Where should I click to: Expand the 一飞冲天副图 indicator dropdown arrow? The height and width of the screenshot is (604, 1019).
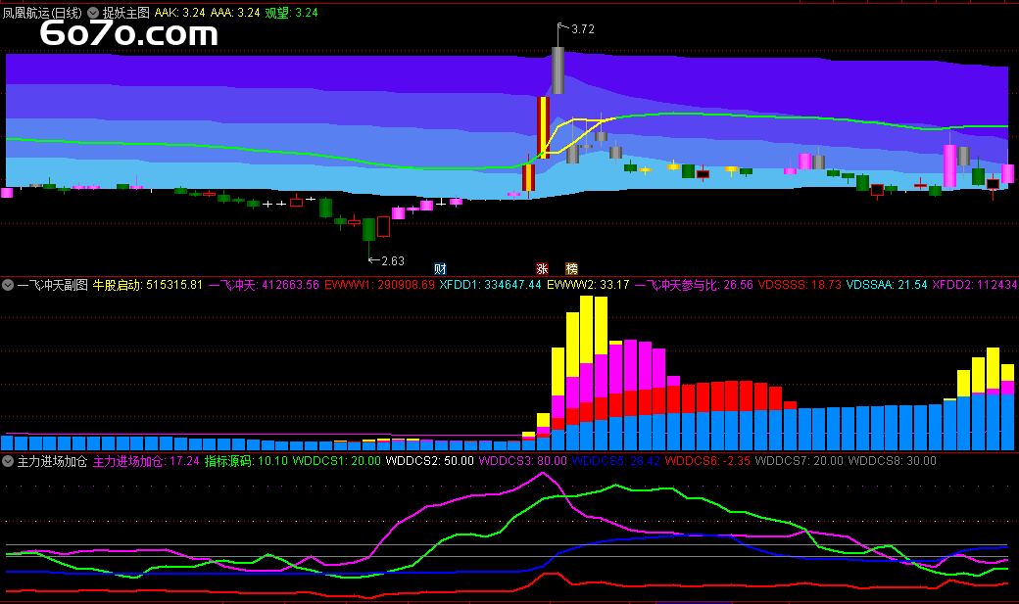click(x=8, y=285)
